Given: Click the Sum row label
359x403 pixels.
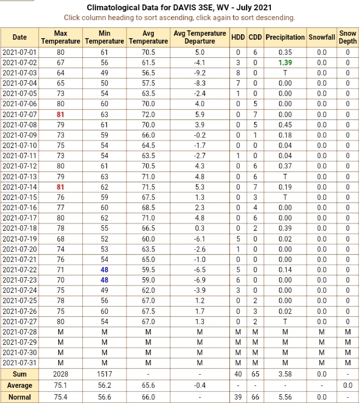Looking at the screenshot, I should [20, 374].
